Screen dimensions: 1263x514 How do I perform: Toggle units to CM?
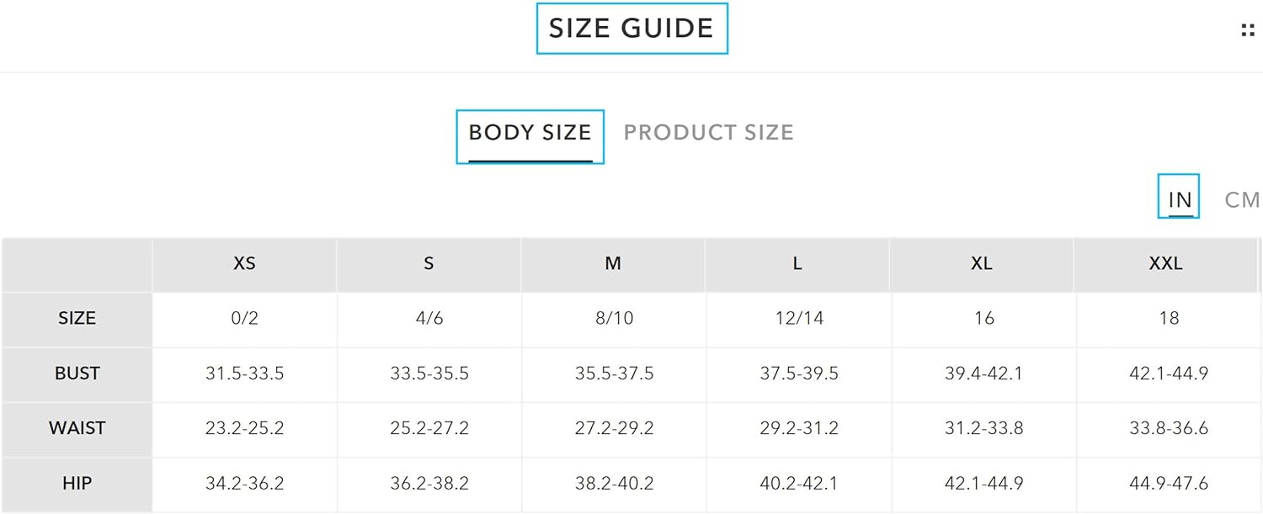(1242, 200)
